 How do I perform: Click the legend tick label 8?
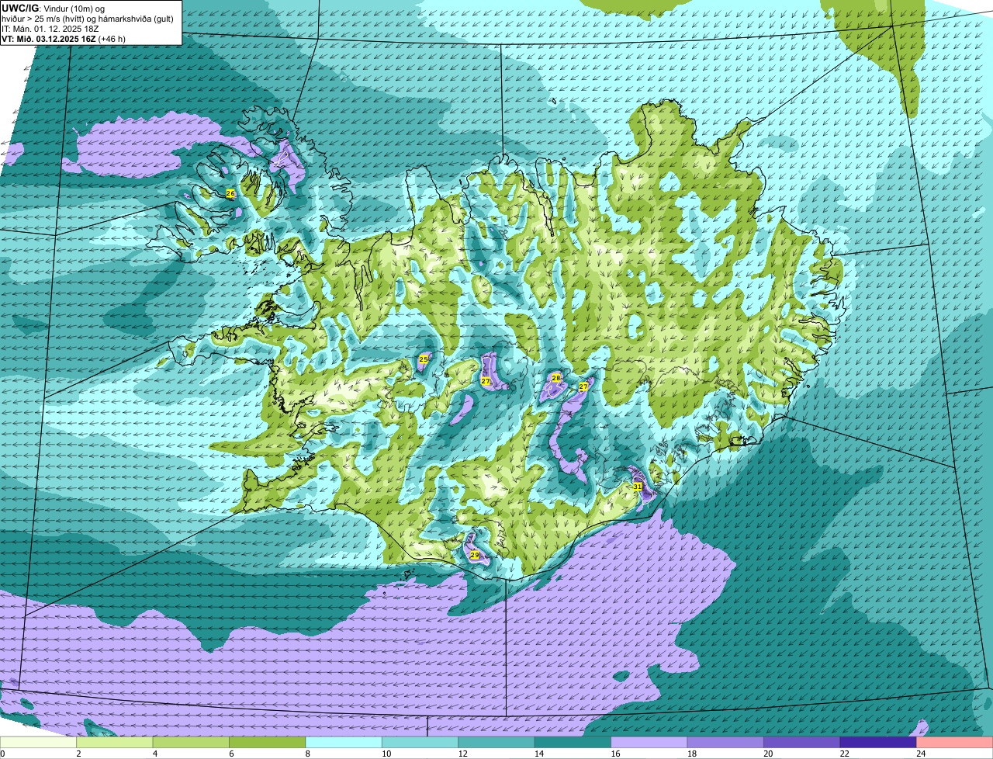(306, 754)
